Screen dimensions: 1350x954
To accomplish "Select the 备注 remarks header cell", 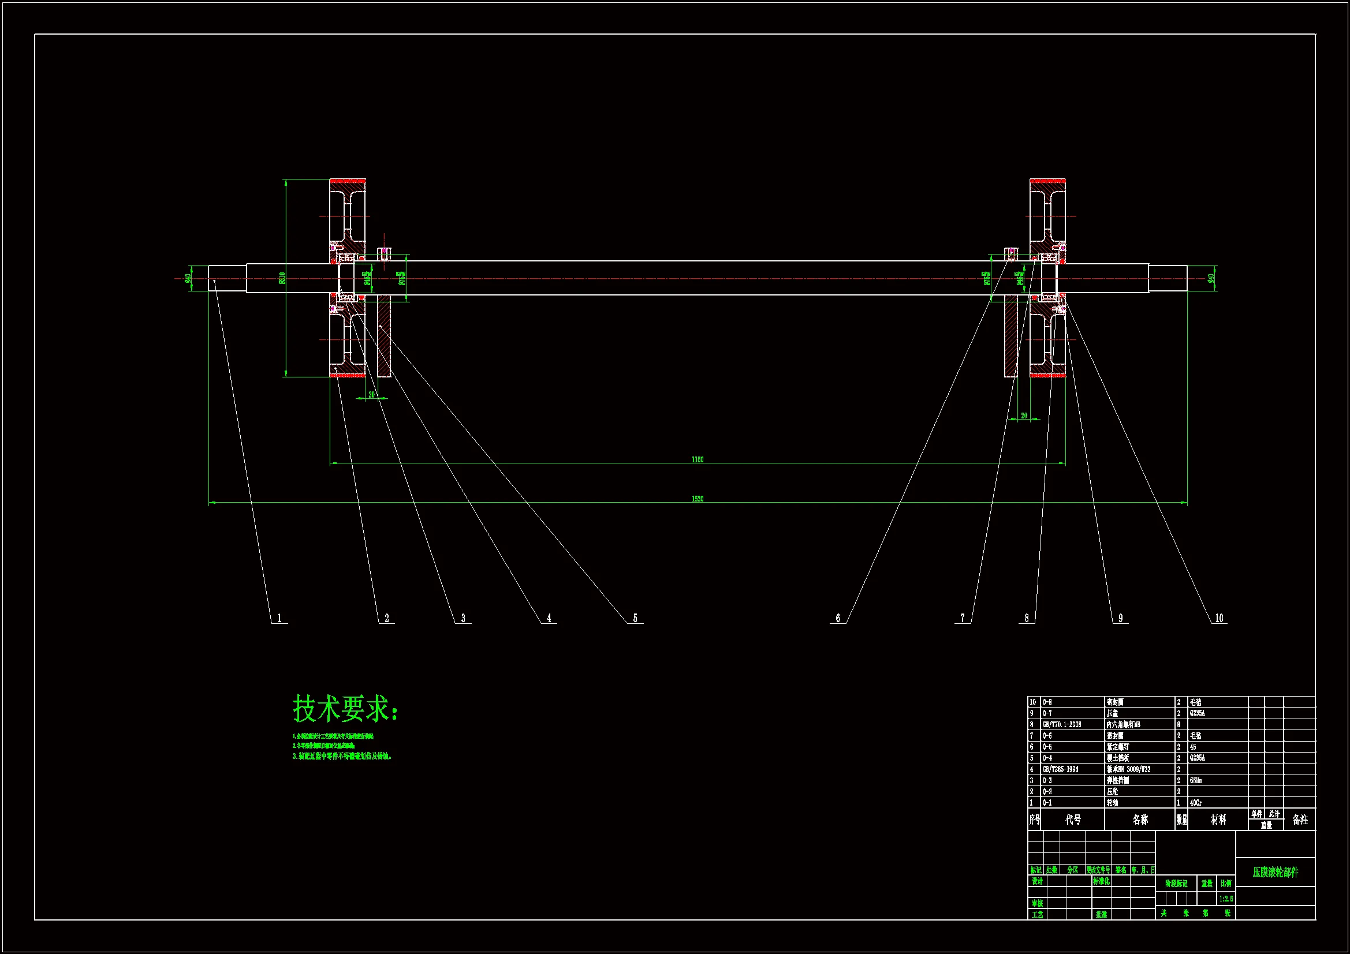I will click(1299, 820).
